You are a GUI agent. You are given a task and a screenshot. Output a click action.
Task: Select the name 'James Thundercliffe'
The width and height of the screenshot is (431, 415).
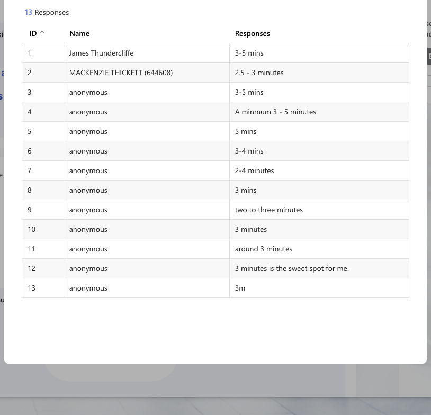[102, 53]
